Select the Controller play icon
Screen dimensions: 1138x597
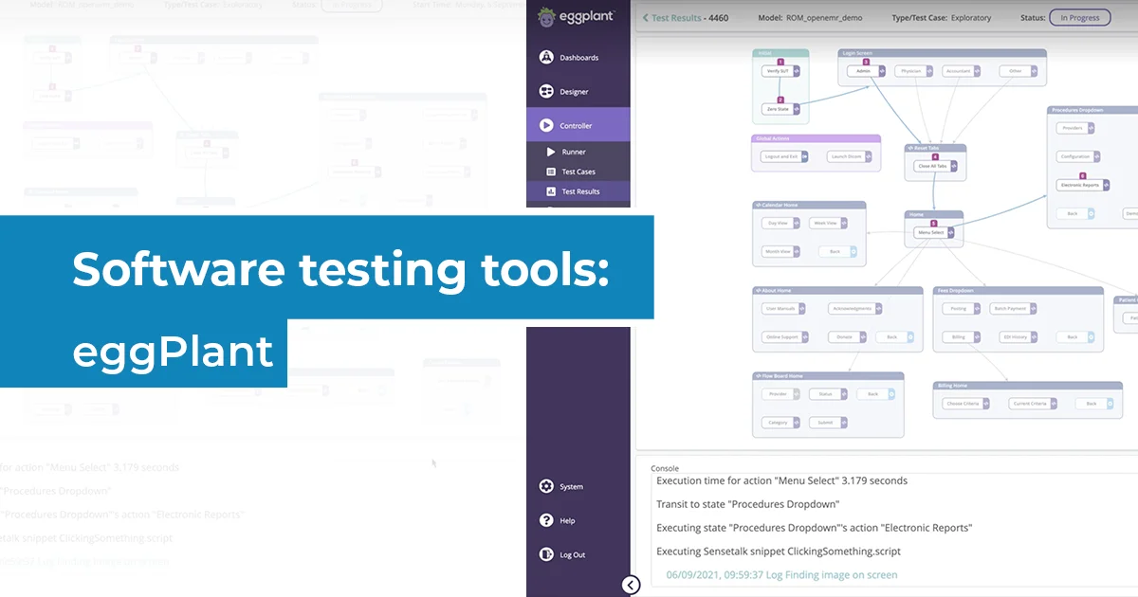[x=546, y=125]
